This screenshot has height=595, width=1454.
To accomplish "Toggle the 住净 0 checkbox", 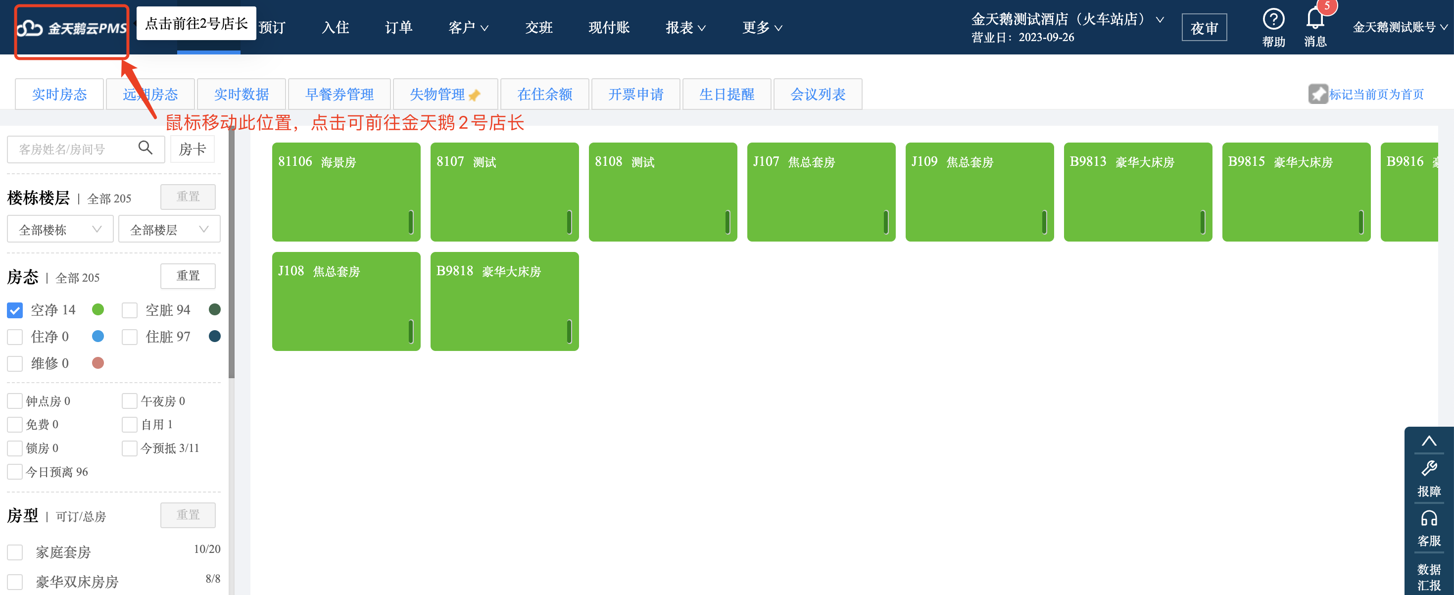I will point(15,337).
